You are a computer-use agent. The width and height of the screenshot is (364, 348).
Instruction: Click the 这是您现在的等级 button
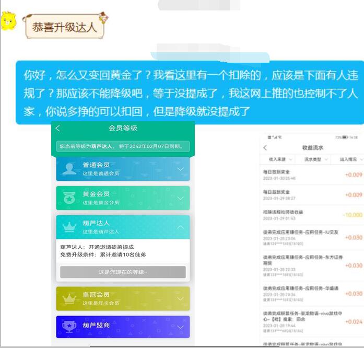[123, 272]
